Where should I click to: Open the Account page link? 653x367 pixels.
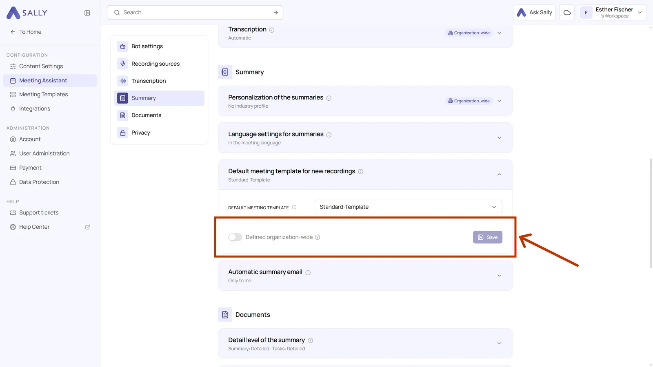[x=50, y=139]
